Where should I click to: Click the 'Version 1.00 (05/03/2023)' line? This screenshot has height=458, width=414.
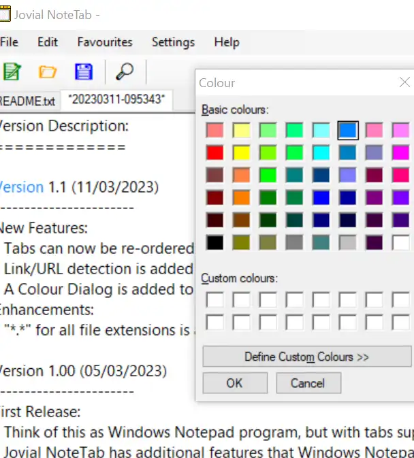pos(83,371)
